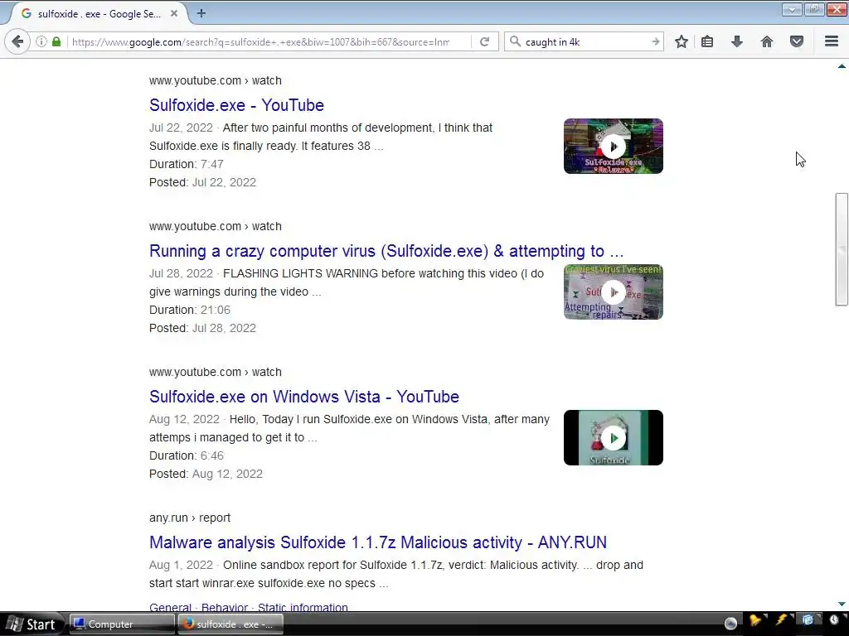
Task: Click the blue network tray icon
Action: point(808,619)
